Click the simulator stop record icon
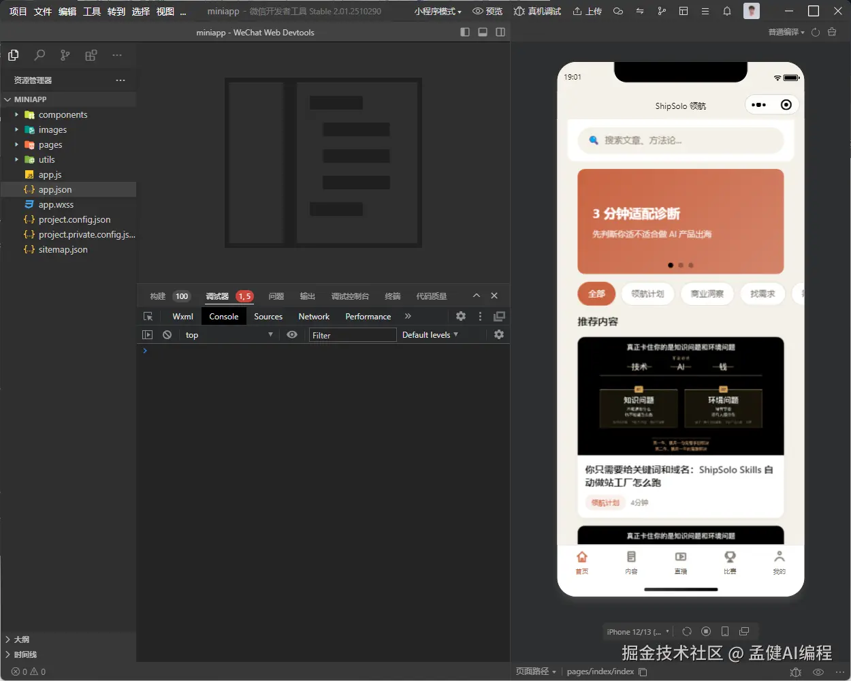 (706, 631)
